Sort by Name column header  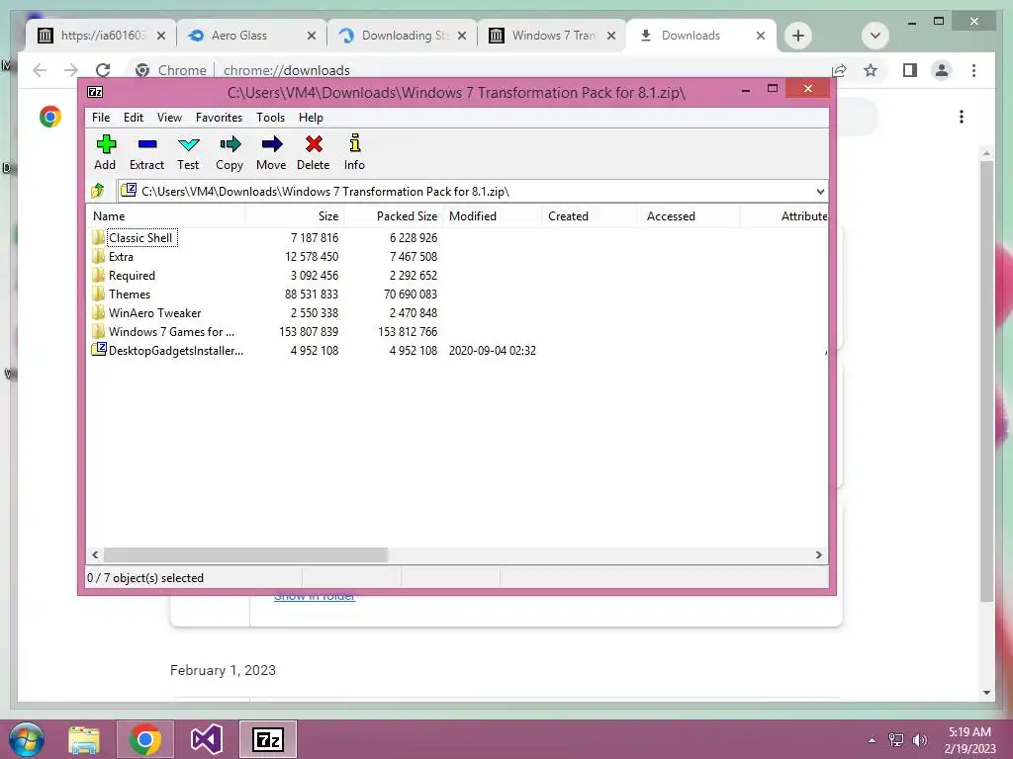click(x=165, y=216)
